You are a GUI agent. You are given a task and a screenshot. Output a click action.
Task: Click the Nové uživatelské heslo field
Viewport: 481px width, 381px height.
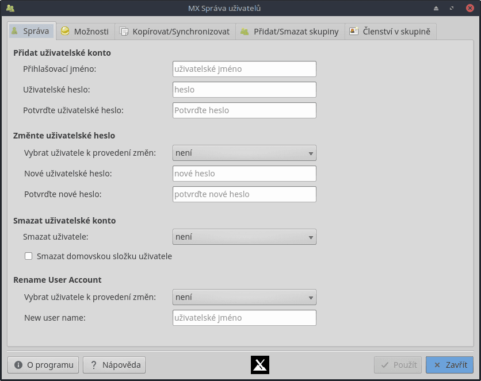[x=244, y=173]
